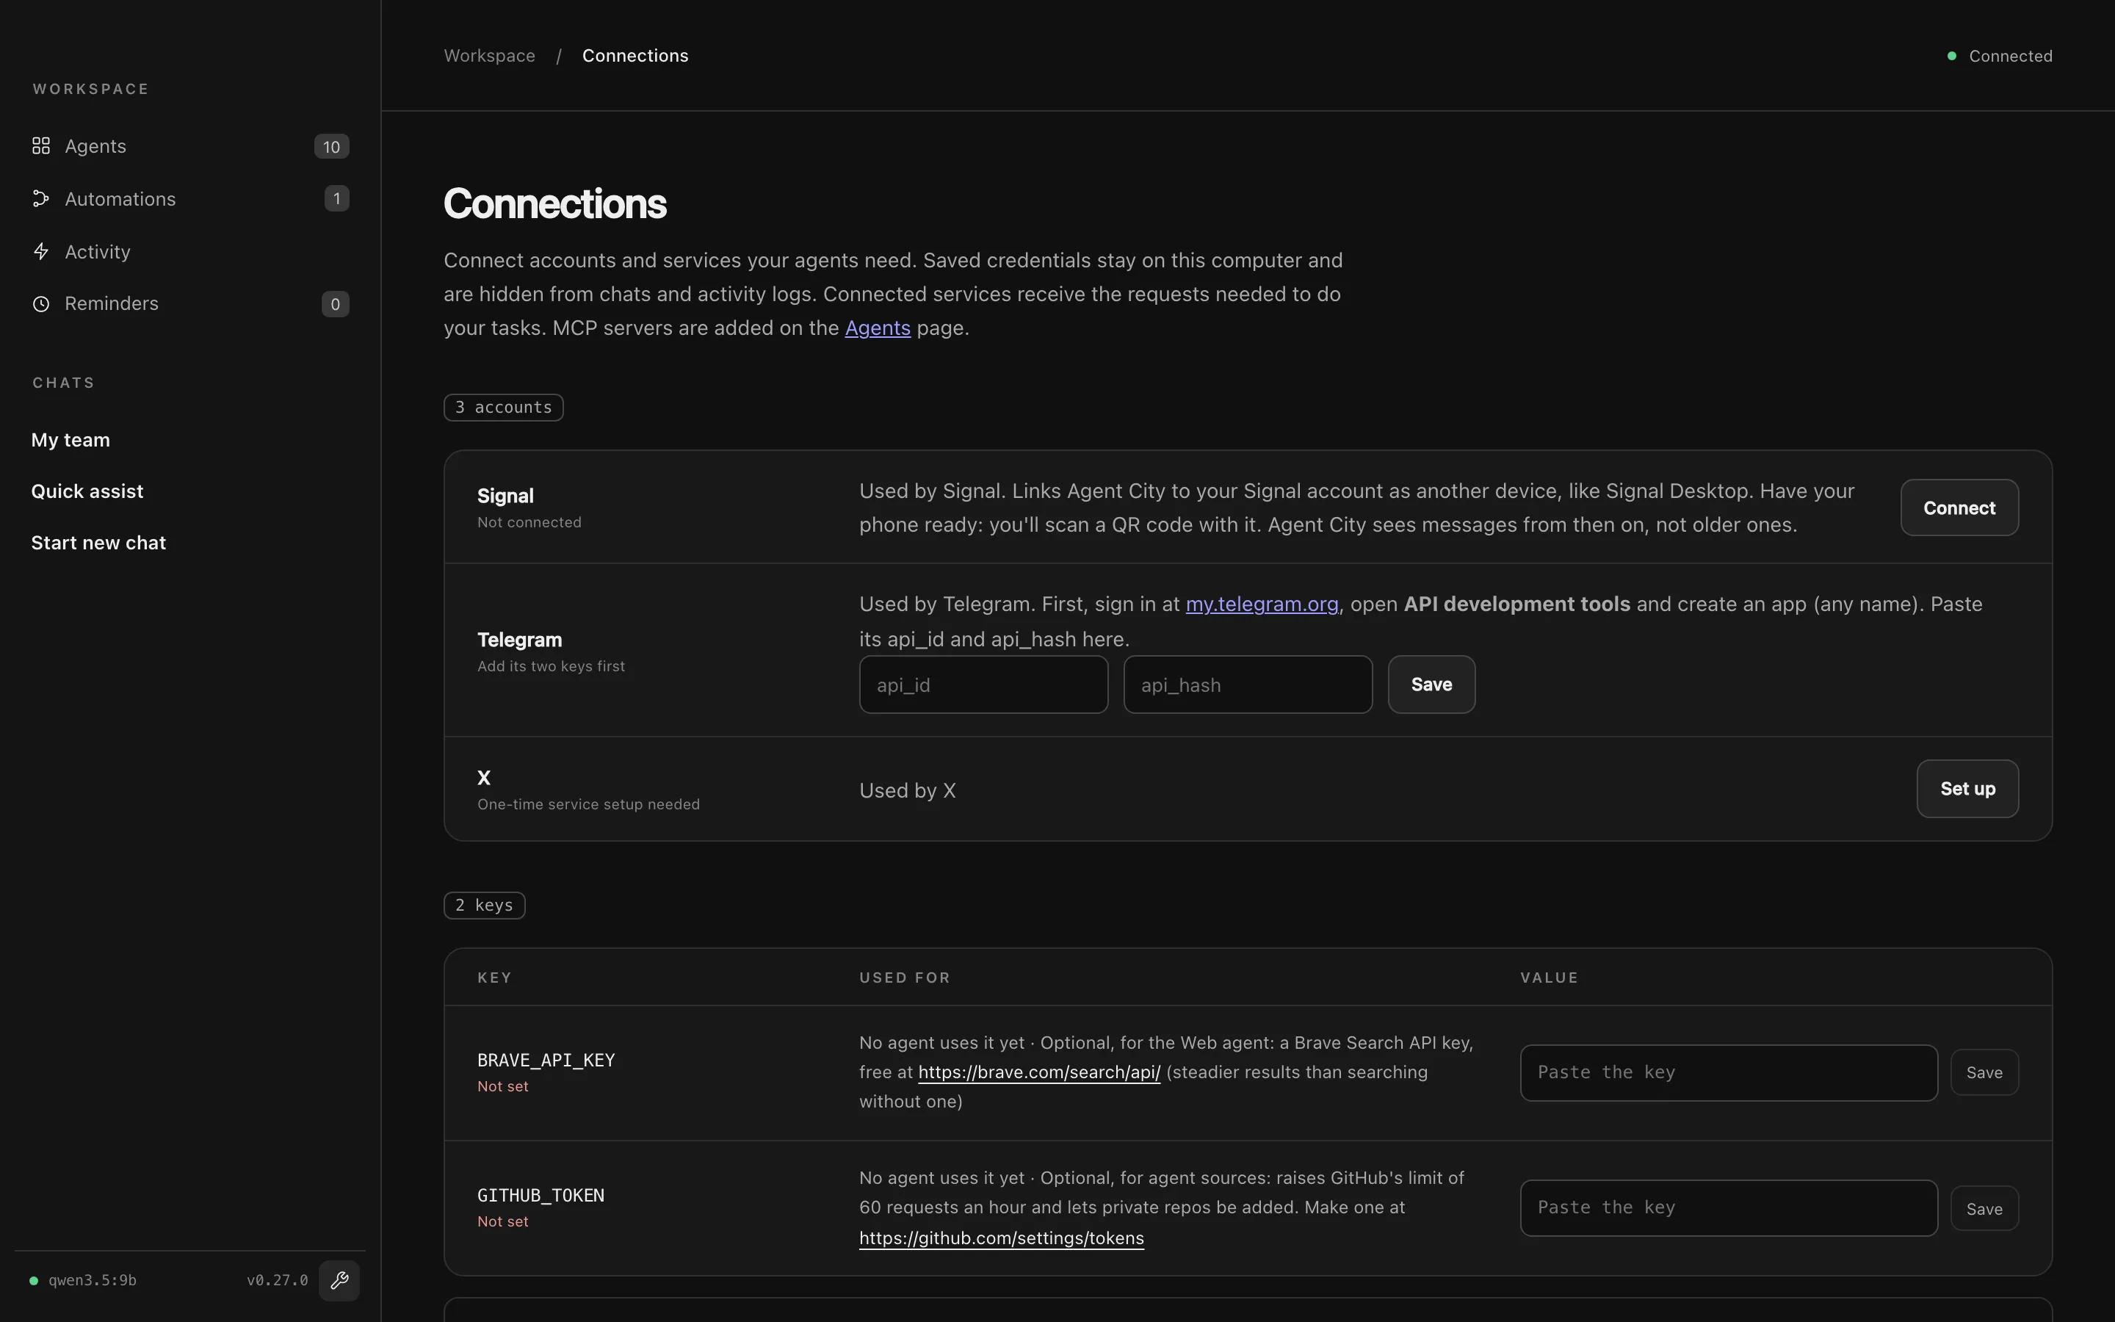Screen dimensions: 2115x1322
Task: Open the Agents sidebar item
Action: (190, 146)
